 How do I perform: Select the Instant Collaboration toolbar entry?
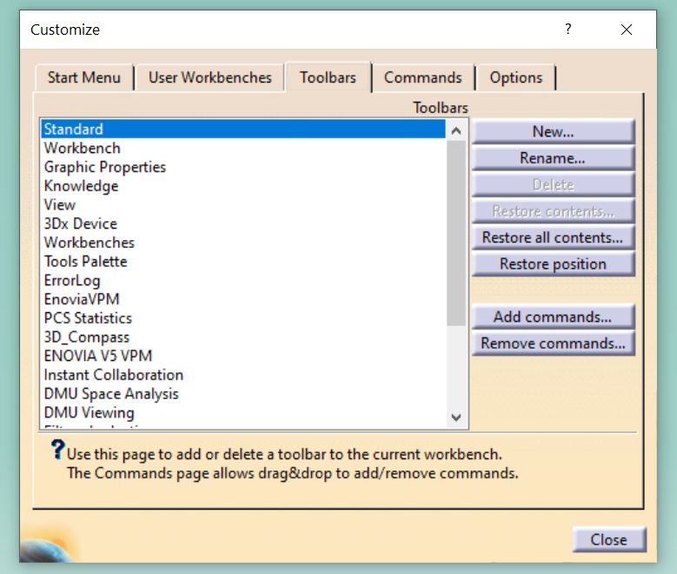tap(113, 375)
